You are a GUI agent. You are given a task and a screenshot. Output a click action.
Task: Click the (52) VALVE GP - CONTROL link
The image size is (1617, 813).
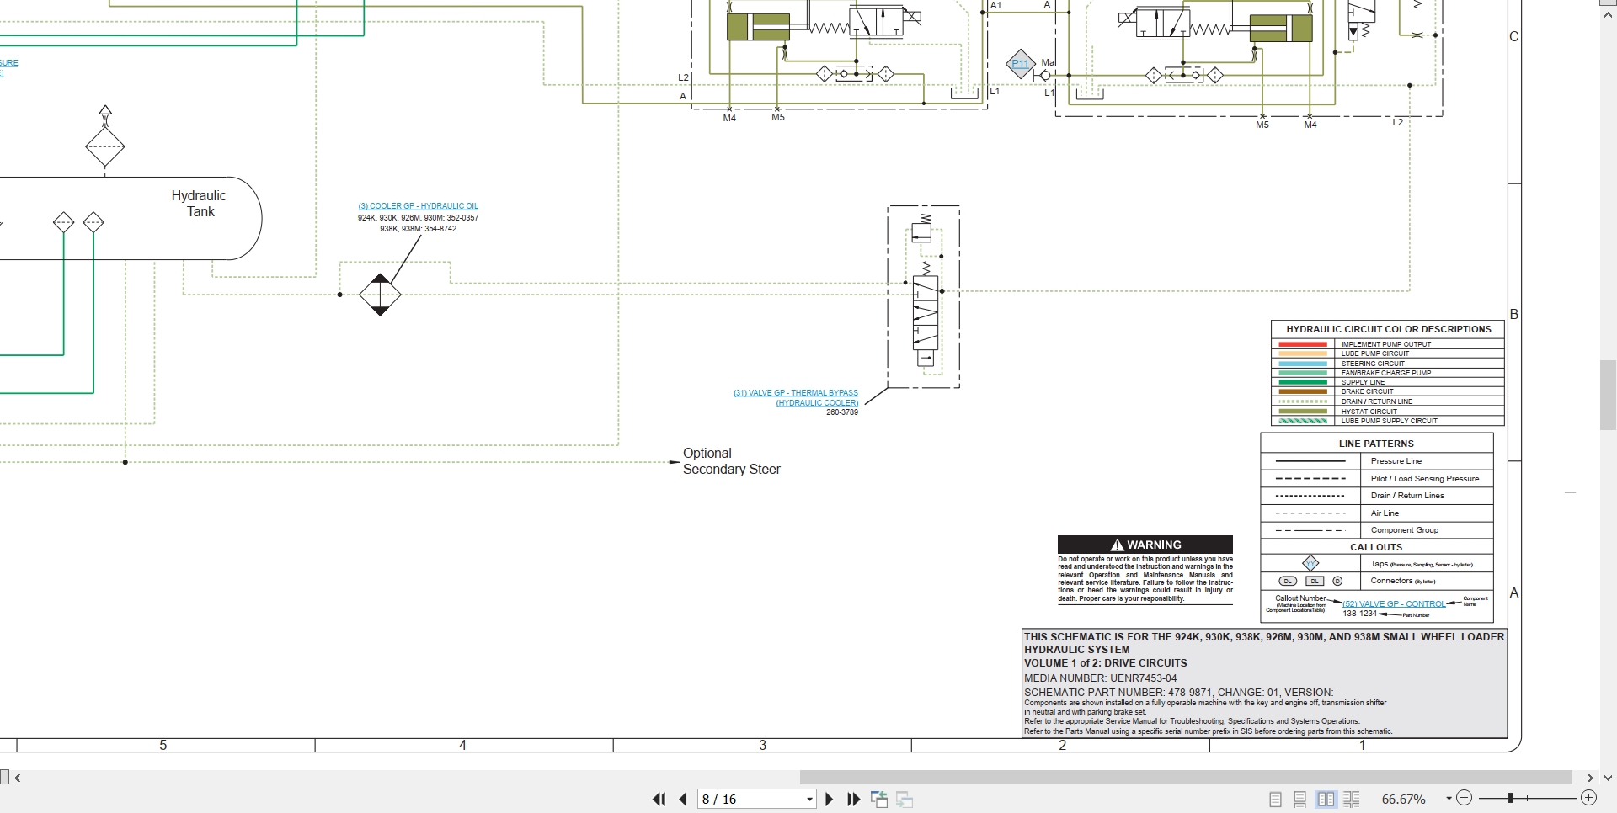1394,603
